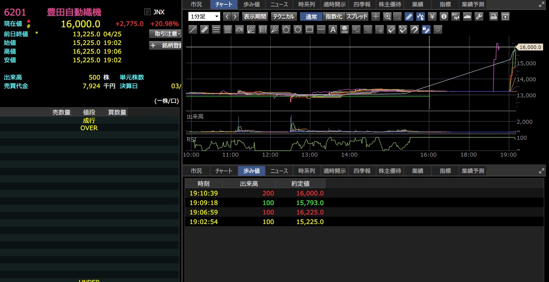This screenshot has height=282, width=549.
Task: Click the 成行 row in order book
Action: [89, 121]
